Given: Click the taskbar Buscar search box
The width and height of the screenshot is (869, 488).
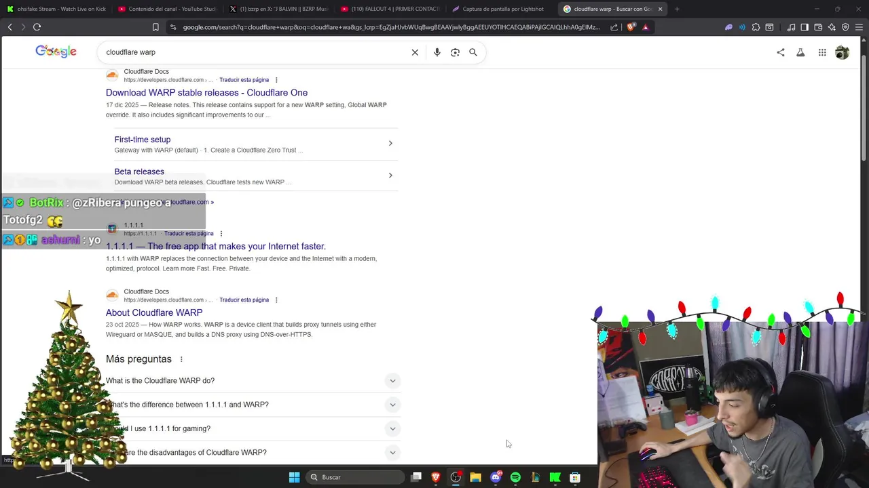Looking at the screenshot, I should pos(354,477).
